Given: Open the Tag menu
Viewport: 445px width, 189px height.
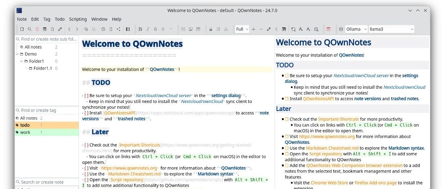Looking at the screenshot, I should point(47,19).
